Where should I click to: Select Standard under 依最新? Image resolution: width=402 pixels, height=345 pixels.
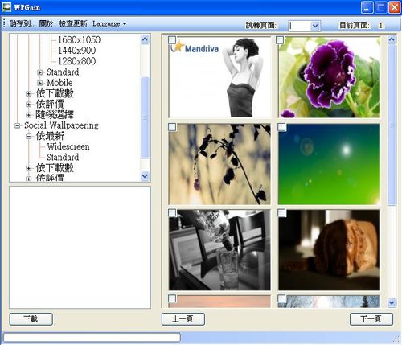pyautogui.click(x=63, y=157)
